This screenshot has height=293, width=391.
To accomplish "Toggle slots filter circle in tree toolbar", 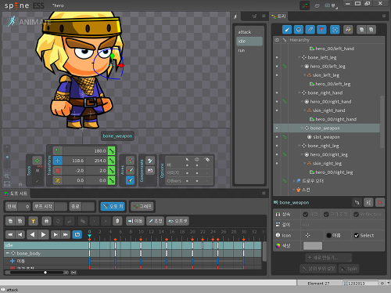I will (299, 30).
